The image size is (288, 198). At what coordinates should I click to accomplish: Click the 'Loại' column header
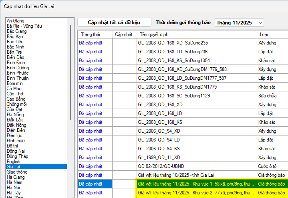pyautogui.click(x=264, y=34)
